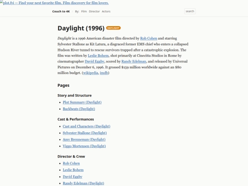Follow the wikipedia reference link
The width and height of the screenshot is (248, 186).
90,73
